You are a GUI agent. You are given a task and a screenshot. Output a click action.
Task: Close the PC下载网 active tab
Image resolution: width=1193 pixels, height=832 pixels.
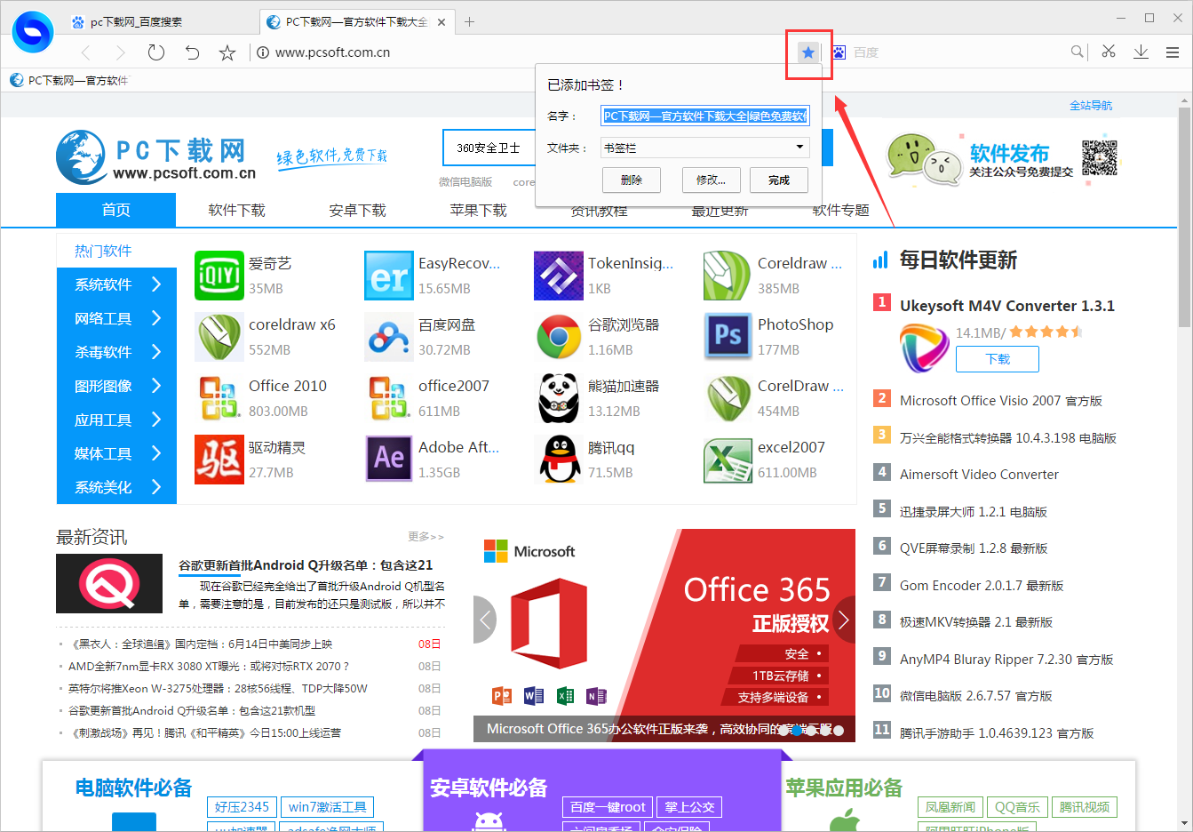coord(442,21)
